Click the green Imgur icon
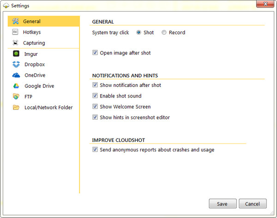This screenshot has width=277, height=218. (x=16, y=54)
